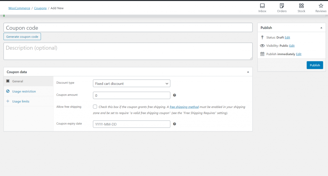
Task: Click the 'Publish' panel heading text
Action: coord(266,28)
